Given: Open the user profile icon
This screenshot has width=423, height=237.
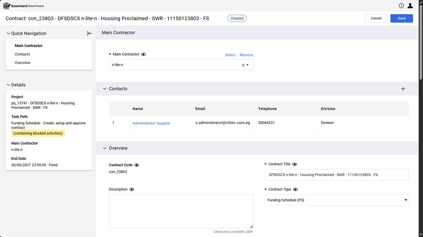Looking at the screenshot, I should point(410,6).
